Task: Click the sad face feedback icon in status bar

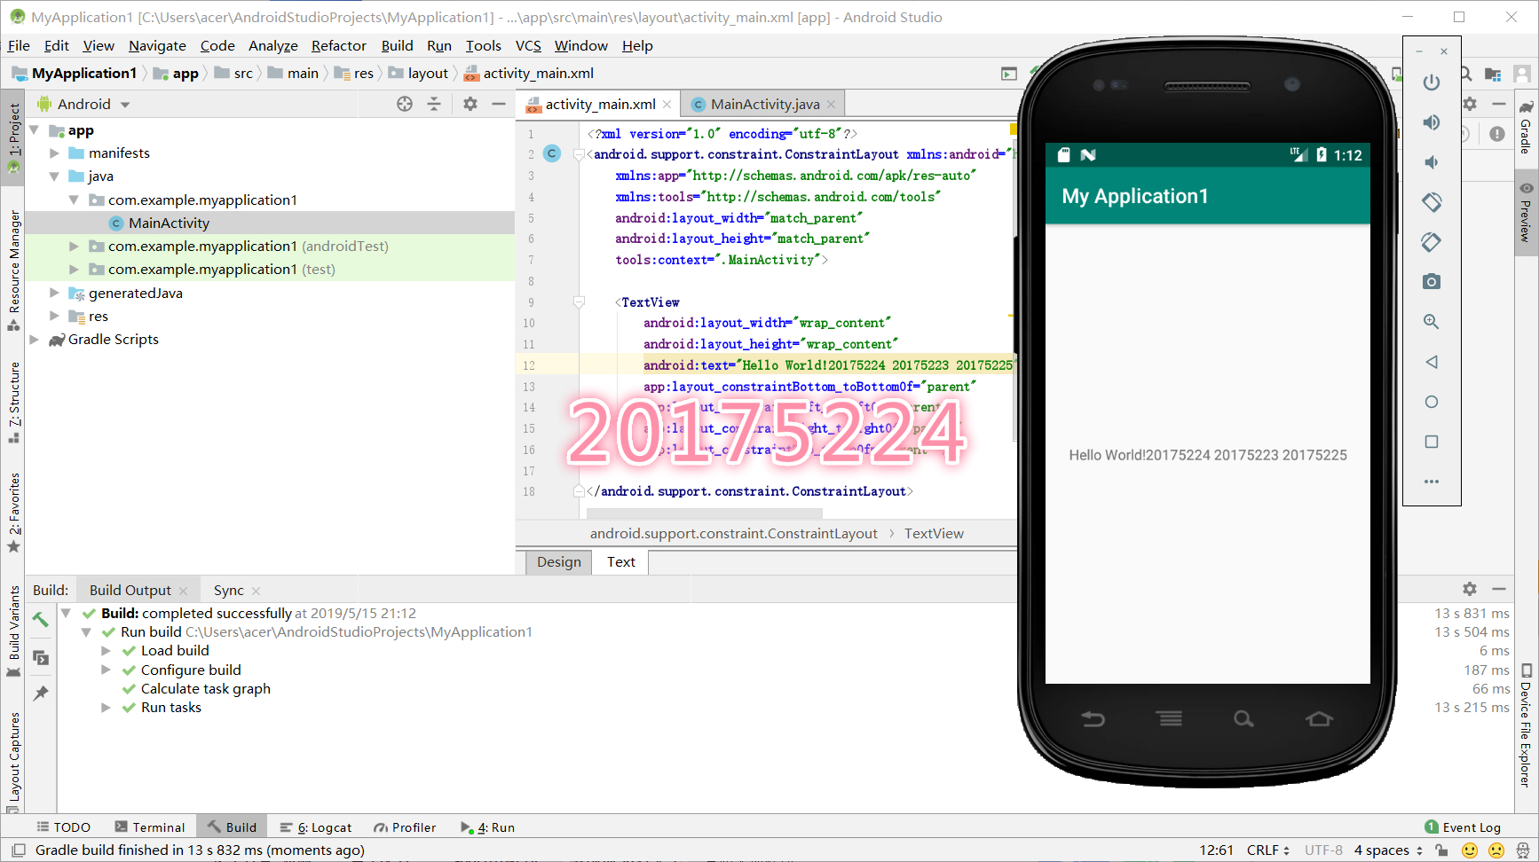Action: (x=1496, y=850)
